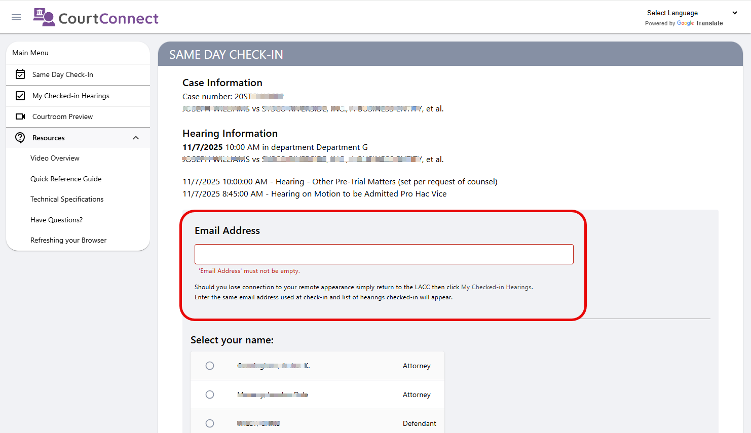Select the second Attorney radio button
Viewport: 751px width, 433px height.
[210, 395]
